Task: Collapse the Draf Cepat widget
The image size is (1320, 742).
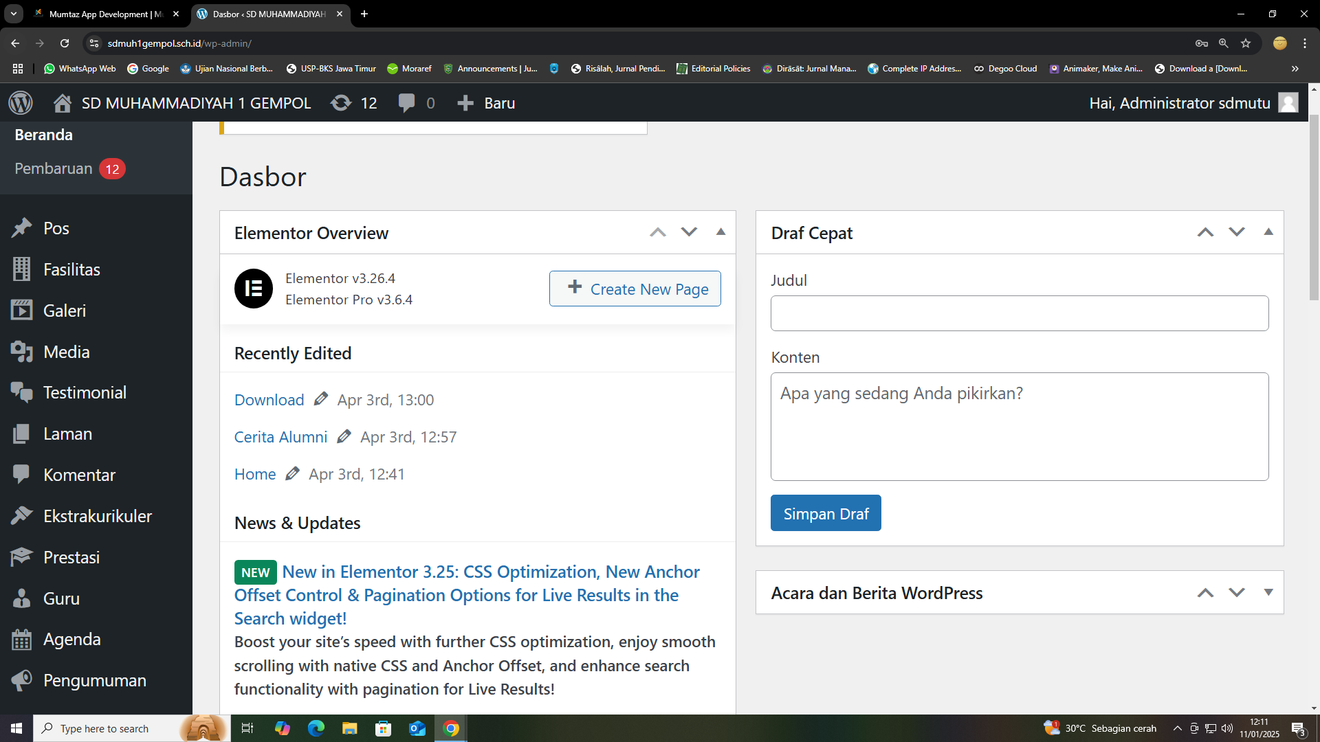Action: point(1268,232)
